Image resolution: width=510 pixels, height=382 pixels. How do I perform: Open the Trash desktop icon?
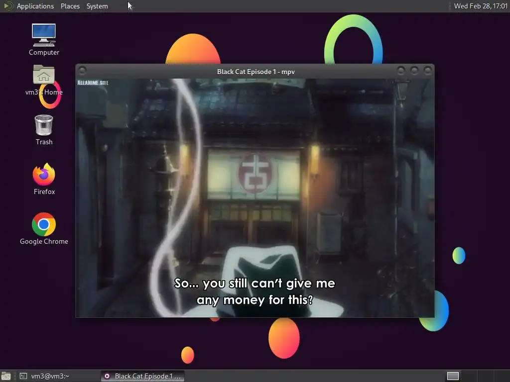[44, 130]
